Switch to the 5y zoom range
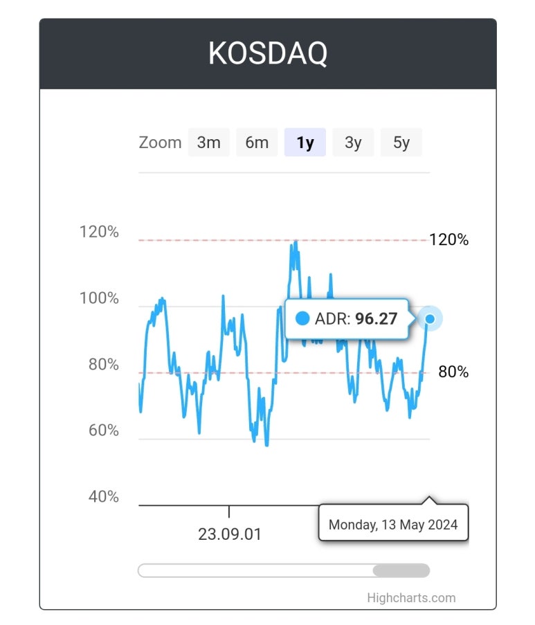Screen dimensions: 535x625 coord(401,143)
